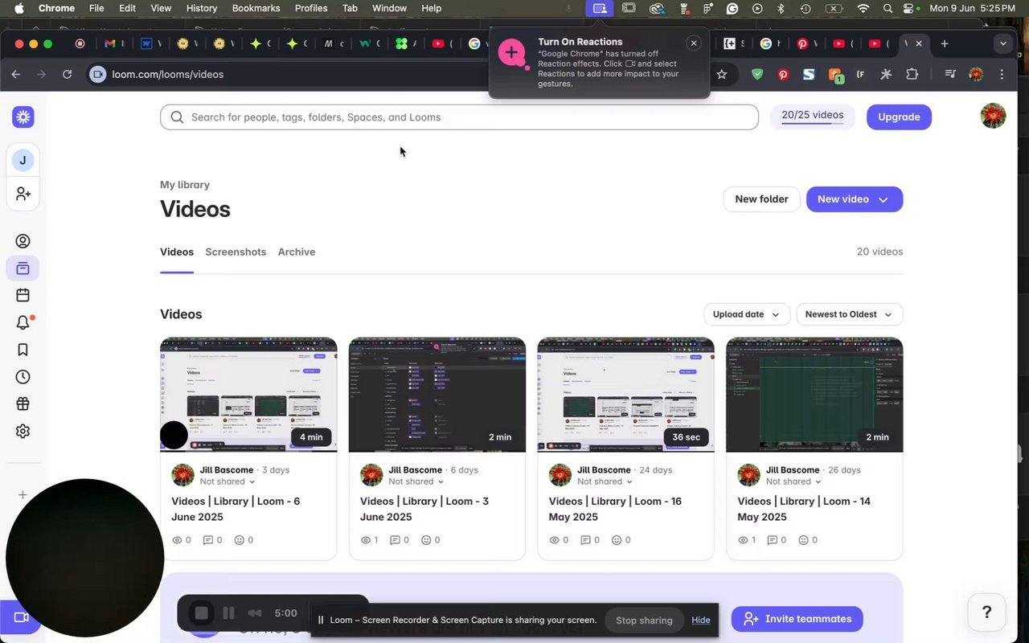
Task: Open the Watch later bookmark icon
Action: coord(23,350)
